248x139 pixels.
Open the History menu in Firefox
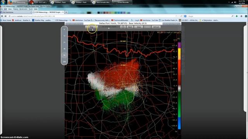15,9
